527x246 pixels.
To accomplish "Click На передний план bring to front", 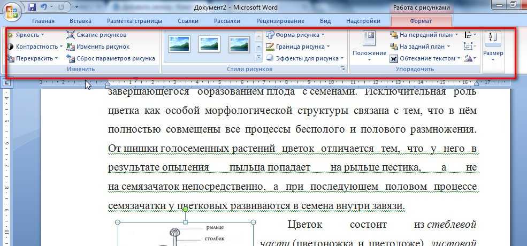I will point(424,35).
